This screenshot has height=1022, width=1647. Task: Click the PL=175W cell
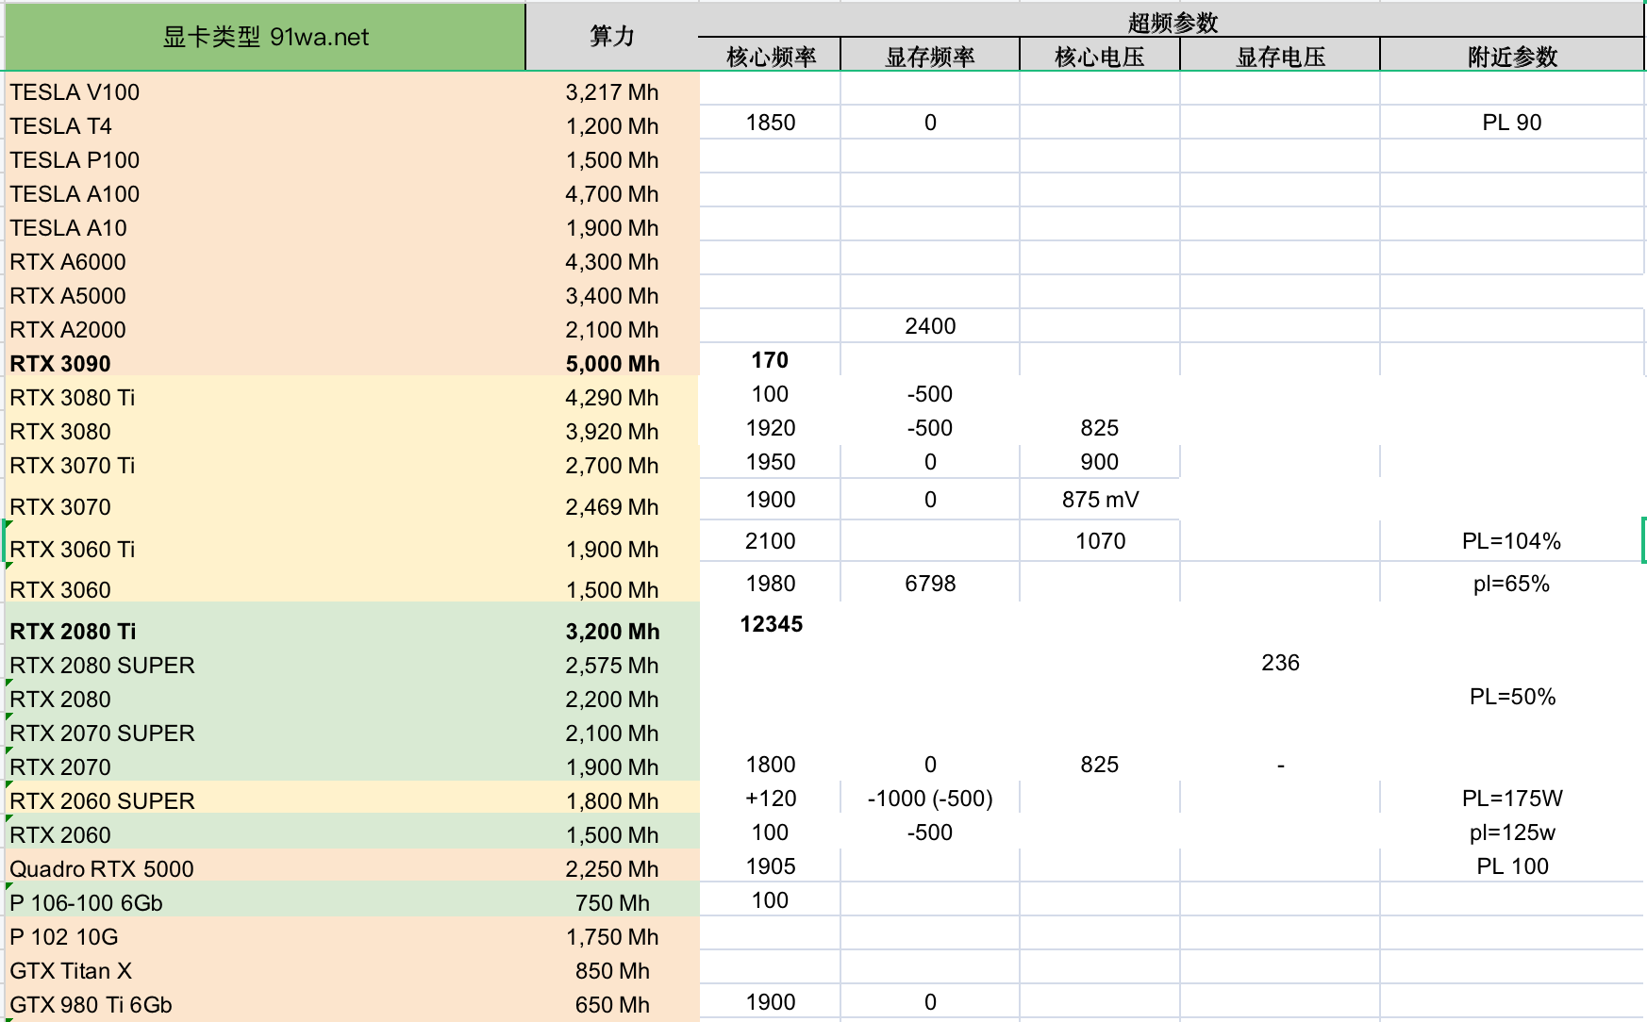tap(1512, 799)
